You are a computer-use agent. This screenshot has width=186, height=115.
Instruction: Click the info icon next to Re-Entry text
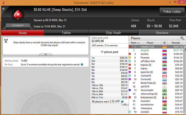coord(82,64)
